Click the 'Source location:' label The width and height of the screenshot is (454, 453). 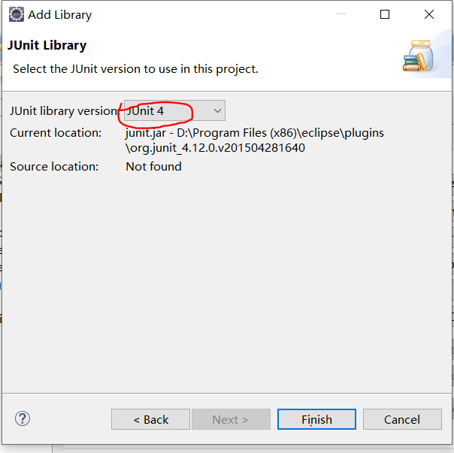[x=54, y=167]
